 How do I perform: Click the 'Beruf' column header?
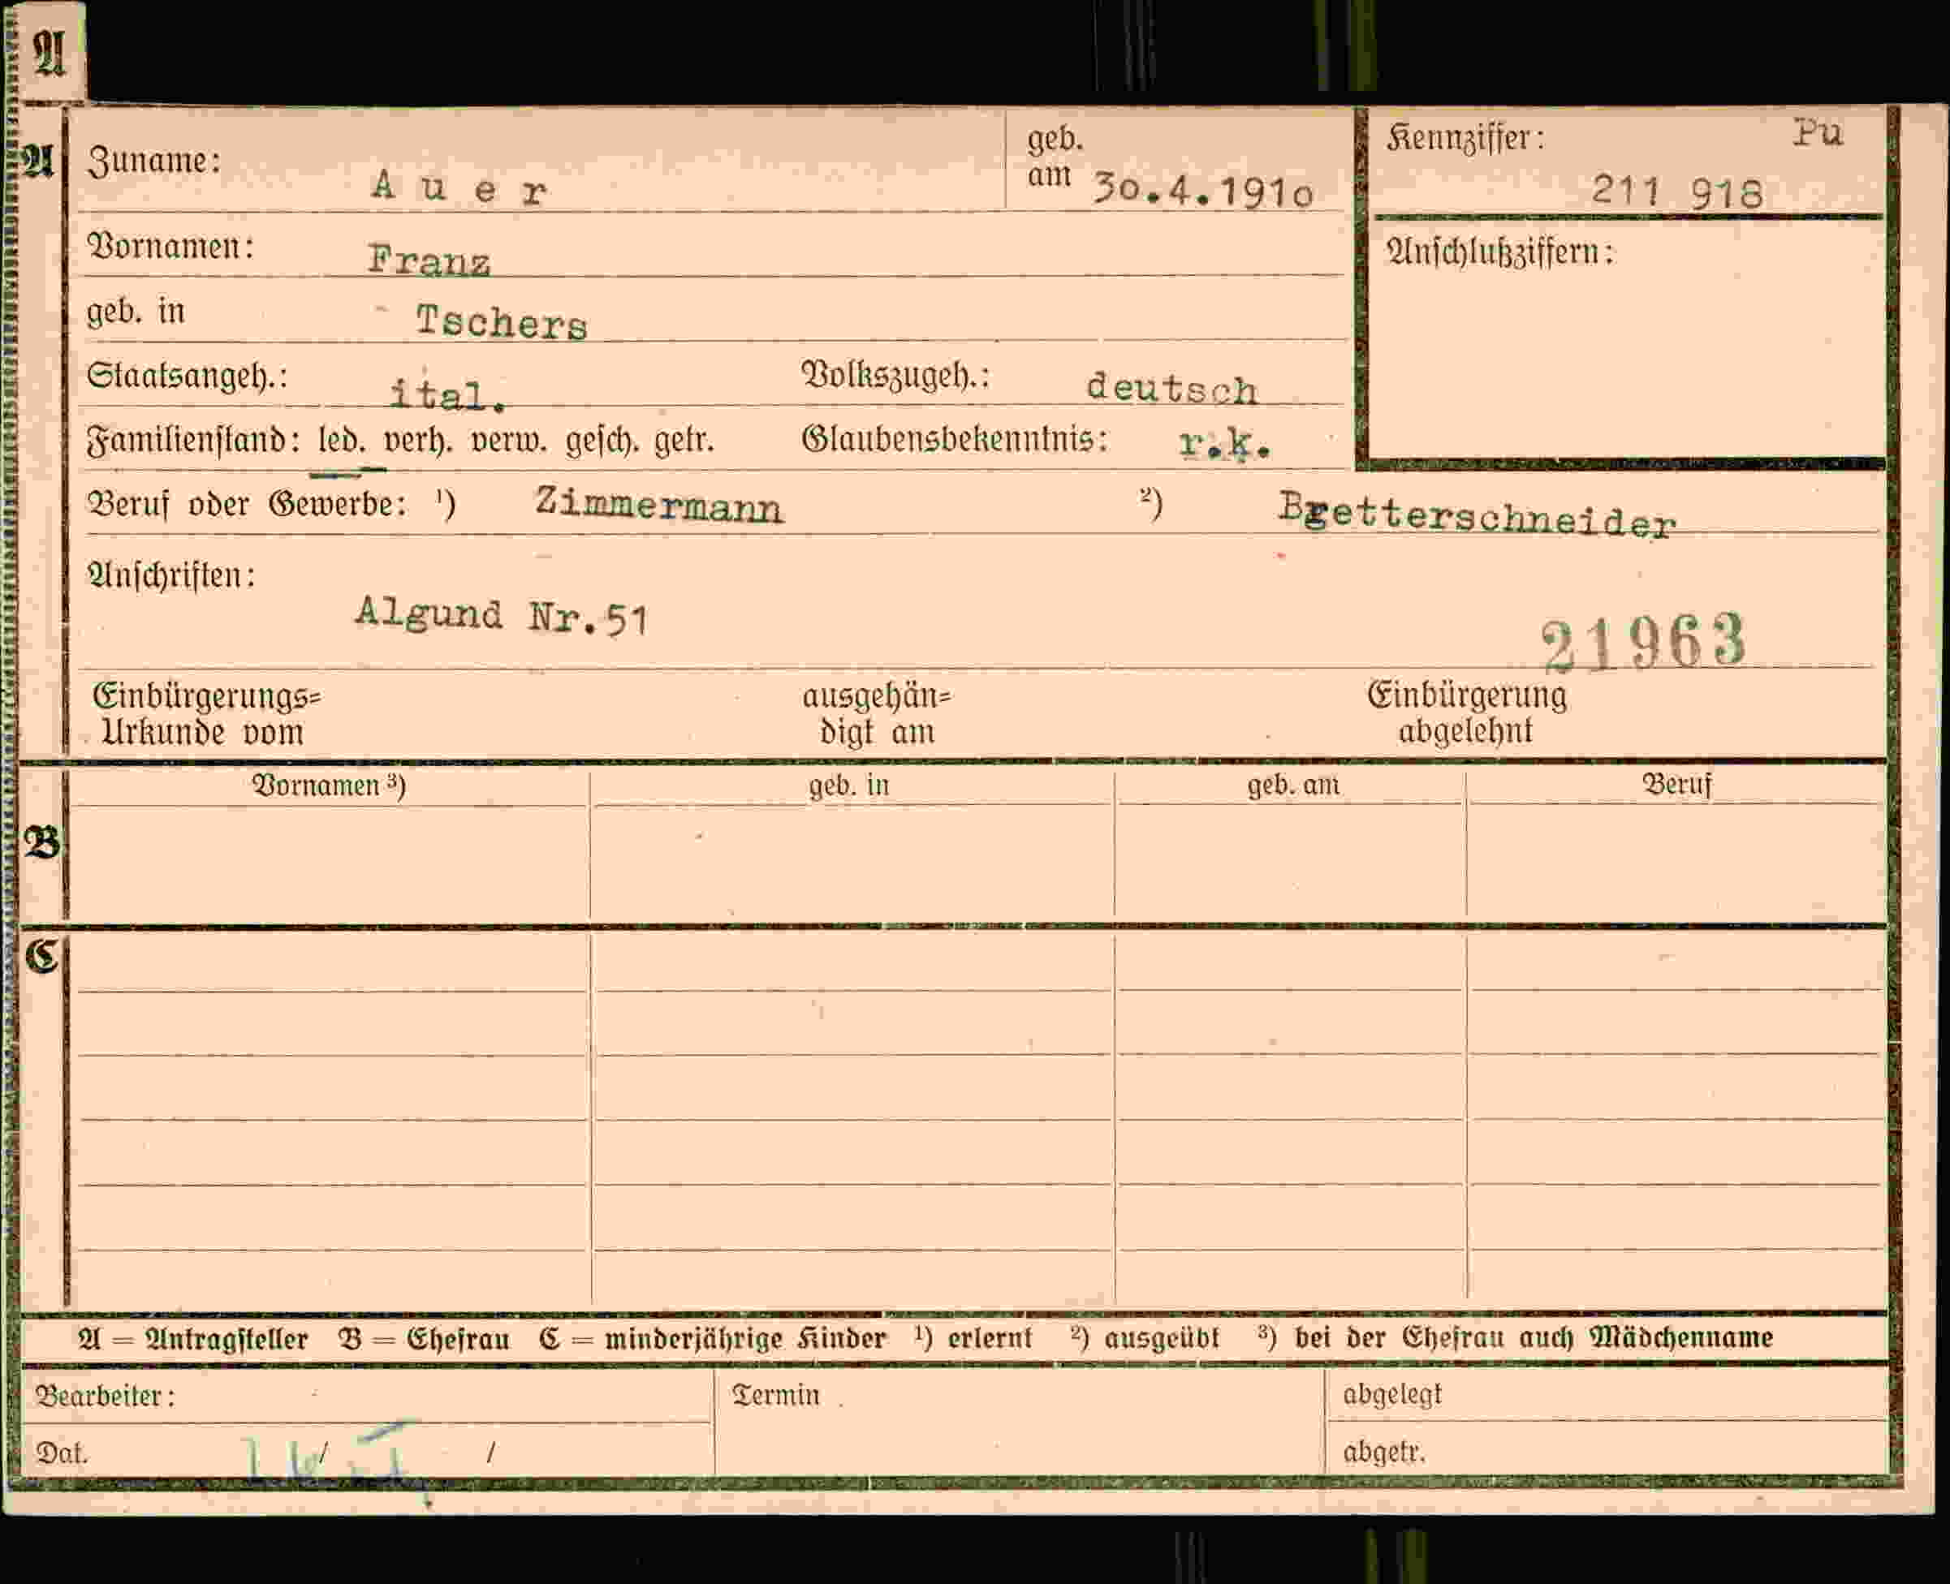click(1676, 784)
